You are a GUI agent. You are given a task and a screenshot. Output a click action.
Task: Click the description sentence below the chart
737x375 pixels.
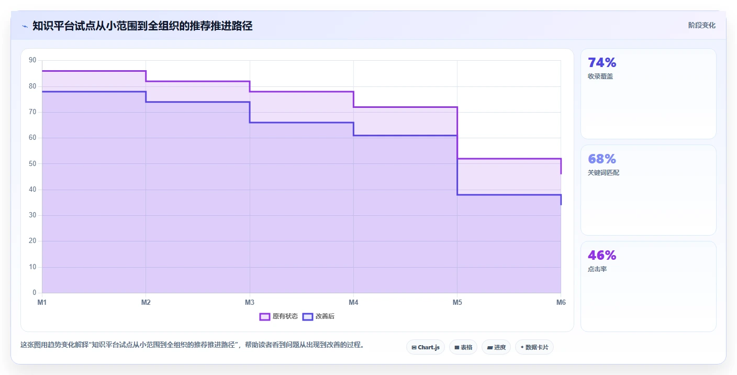[192, 345]
